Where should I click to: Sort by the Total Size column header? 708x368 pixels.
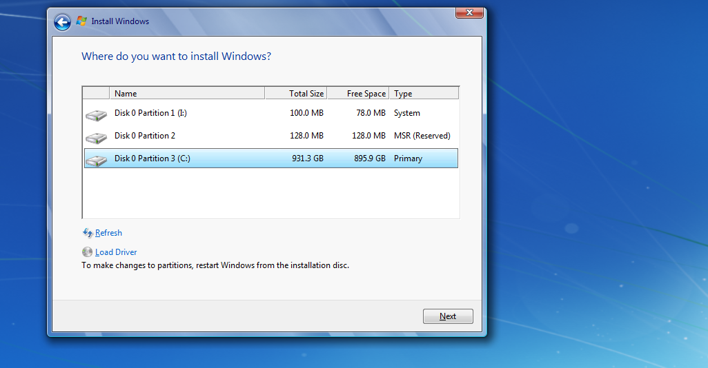(x=296, y=93)
